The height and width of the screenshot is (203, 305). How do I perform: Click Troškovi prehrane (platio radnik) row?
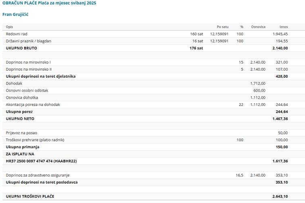click(x=154, y=140)
